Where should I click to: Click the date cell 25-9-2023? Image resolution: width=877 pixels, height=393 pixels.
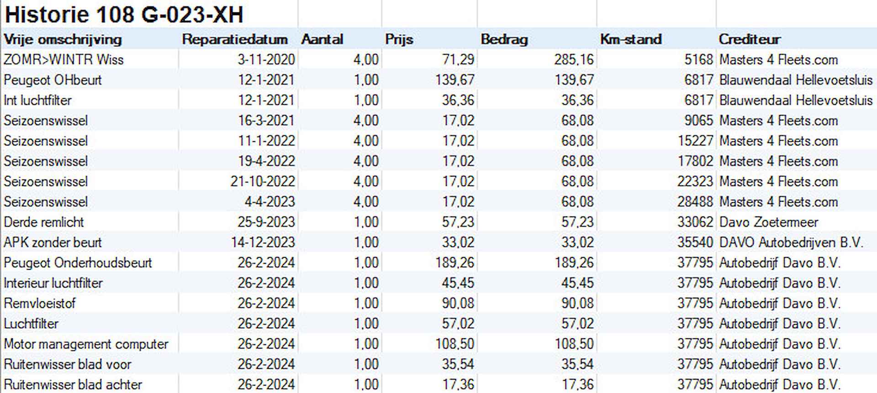266,222
